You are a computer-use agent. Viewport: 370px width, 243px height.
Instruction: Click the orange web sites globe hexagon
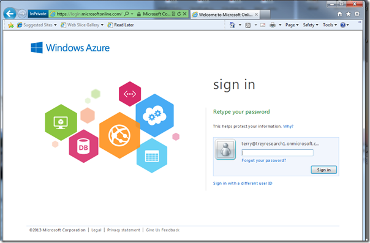119,135
